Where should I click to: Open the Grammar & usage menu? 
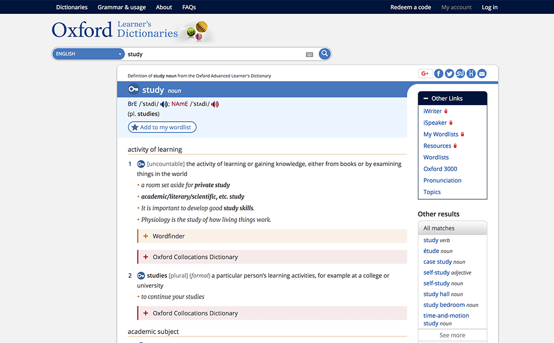pos(121,7)
